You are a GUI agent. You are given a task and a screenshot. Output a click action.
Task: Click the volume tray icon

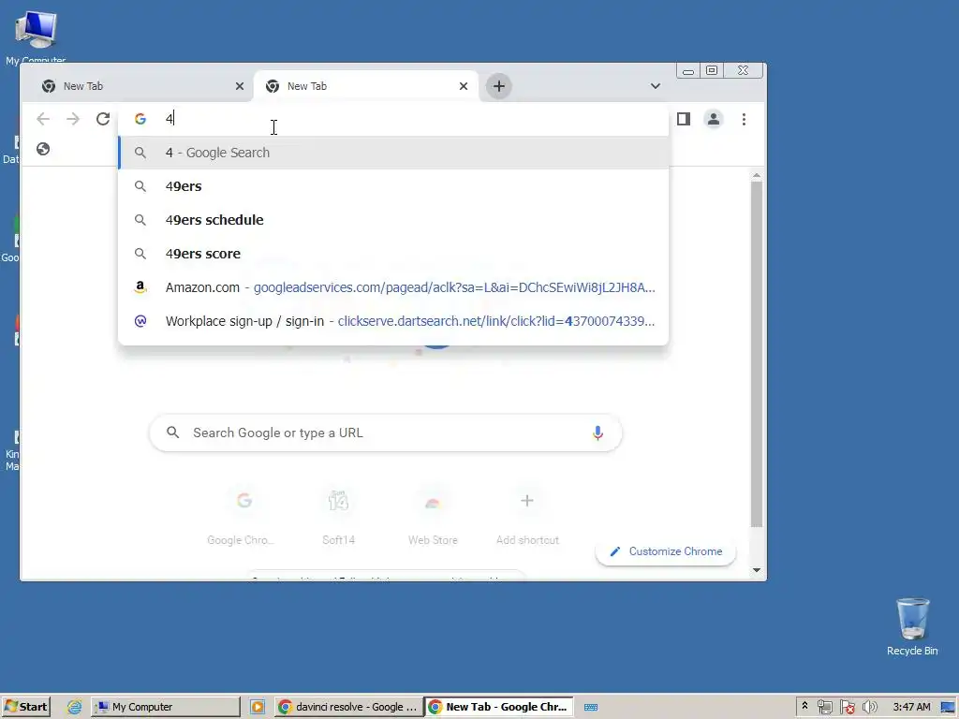(x=869, y=708)
